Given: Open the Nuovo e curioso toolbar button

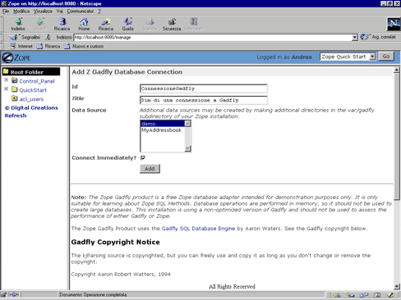Looking at the screenshot, I should [x=84, y=46].
